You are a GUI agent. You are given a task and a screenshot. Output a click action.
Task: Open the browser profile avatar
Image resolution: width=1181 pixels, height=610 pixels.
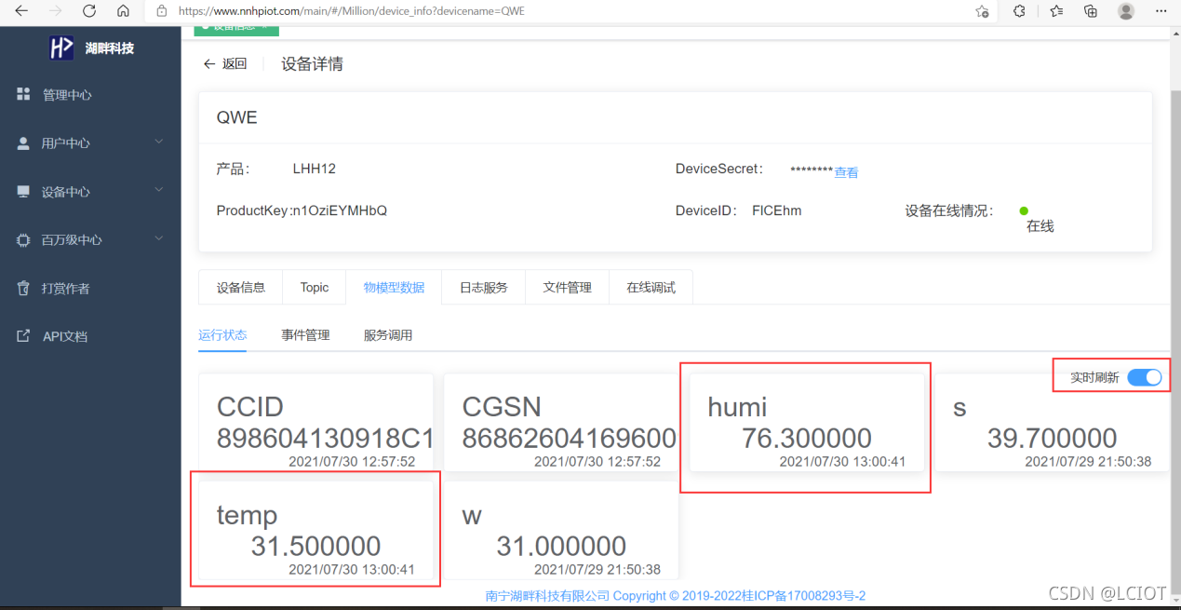coord(1126,11)
